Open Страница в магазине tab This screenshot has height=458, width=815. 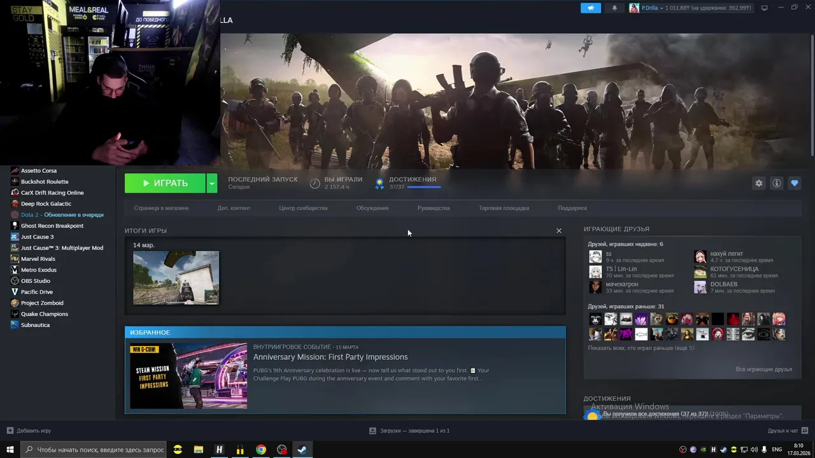tap(161, 208)
